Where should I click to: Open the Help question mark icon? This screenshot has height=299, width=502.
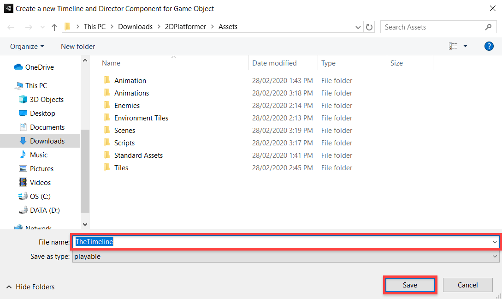pyautogui.click(x=489, y=46)
